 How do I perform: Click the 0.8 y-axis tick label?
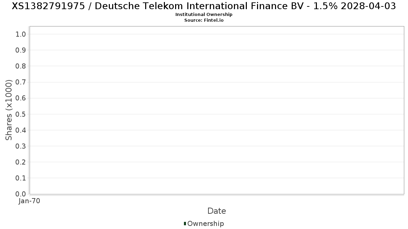tap(21, 66)
